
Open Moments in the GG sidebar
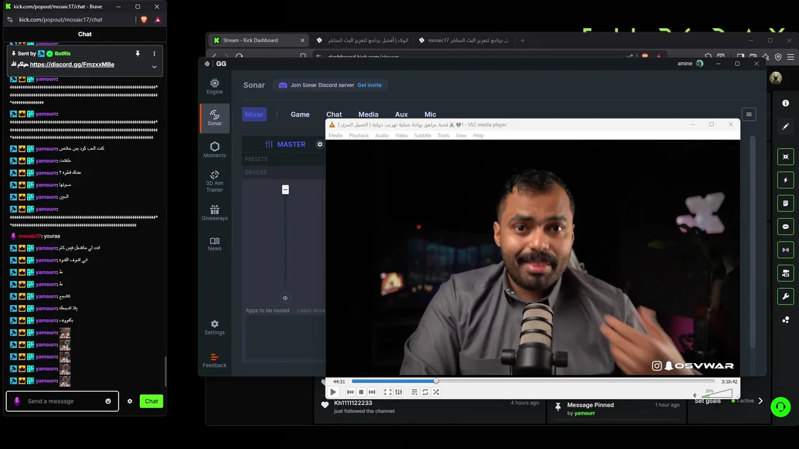pos(214,150)
